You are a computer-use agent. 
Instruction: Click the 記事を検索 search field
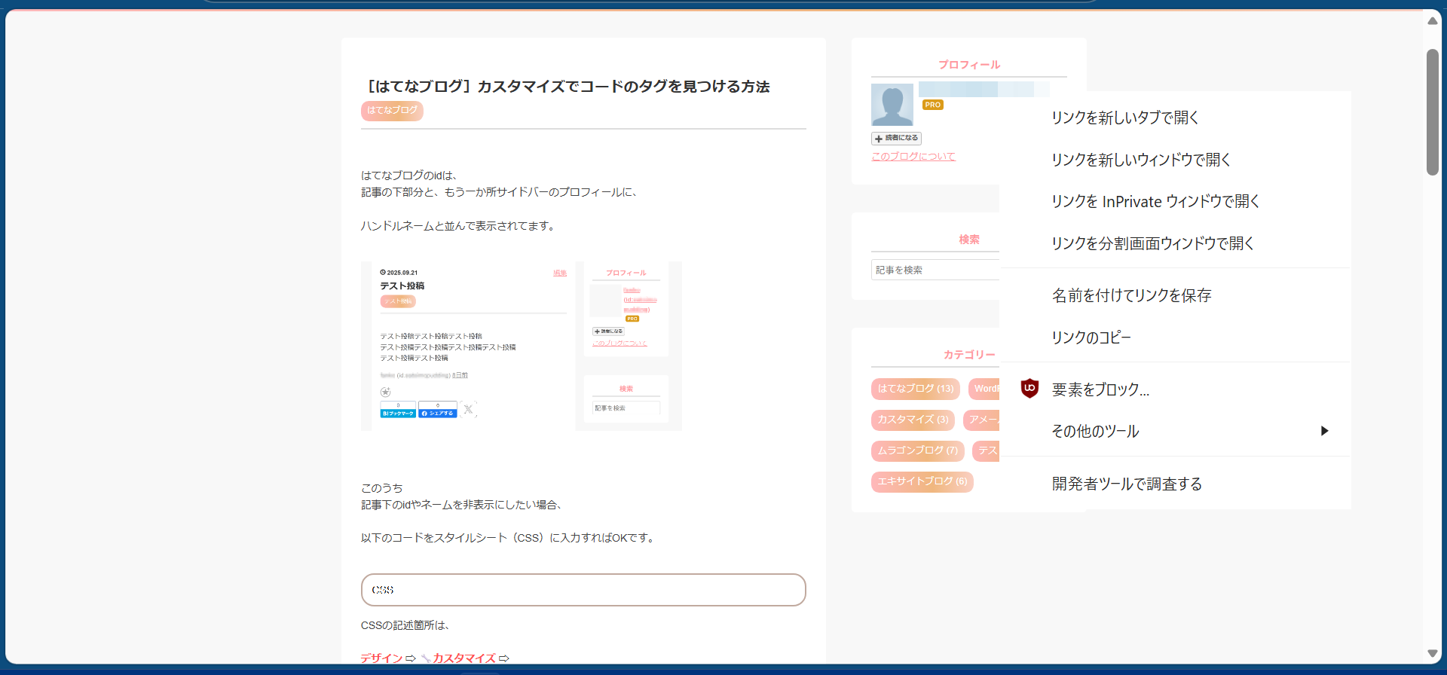coord(935,270)
